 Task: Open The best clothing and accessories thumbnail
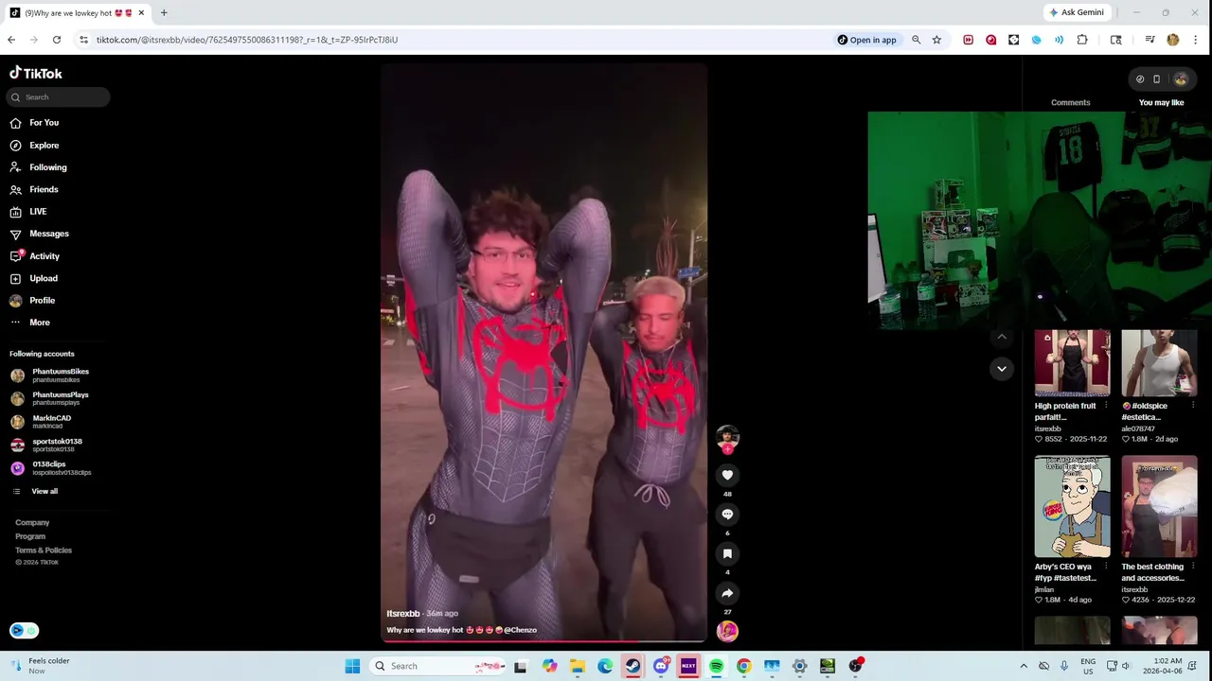[1159, 507]
